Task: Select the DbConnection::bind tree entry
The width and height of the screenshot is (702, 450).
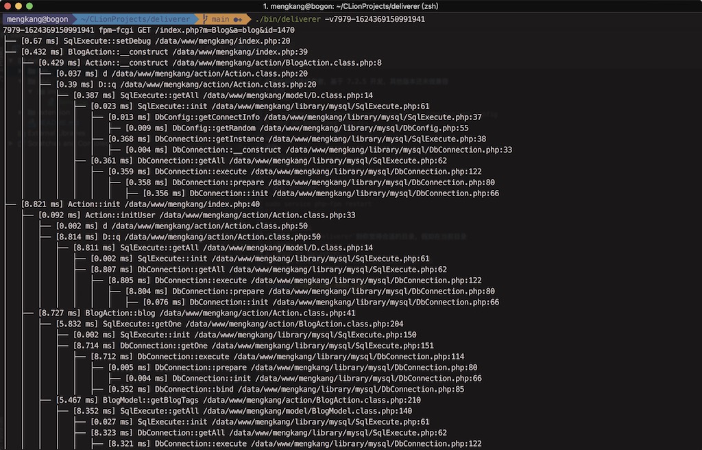Action: 197,389
